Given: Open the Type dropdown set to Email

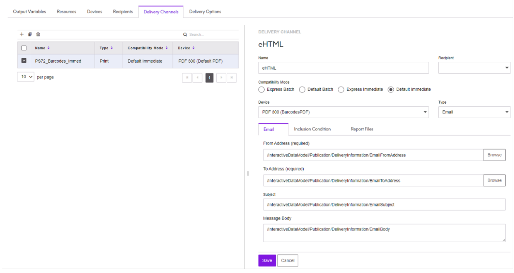Looking at the screenshot, I should [x=474, y=112].
